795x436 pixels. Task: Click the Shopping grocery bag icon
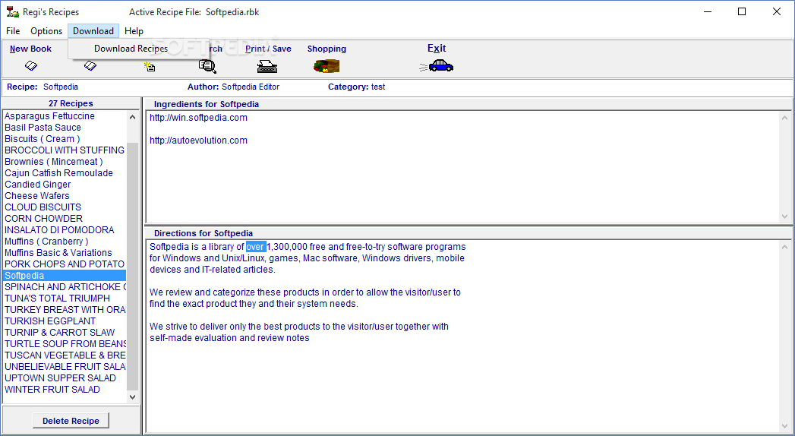[x=327, y=66]
